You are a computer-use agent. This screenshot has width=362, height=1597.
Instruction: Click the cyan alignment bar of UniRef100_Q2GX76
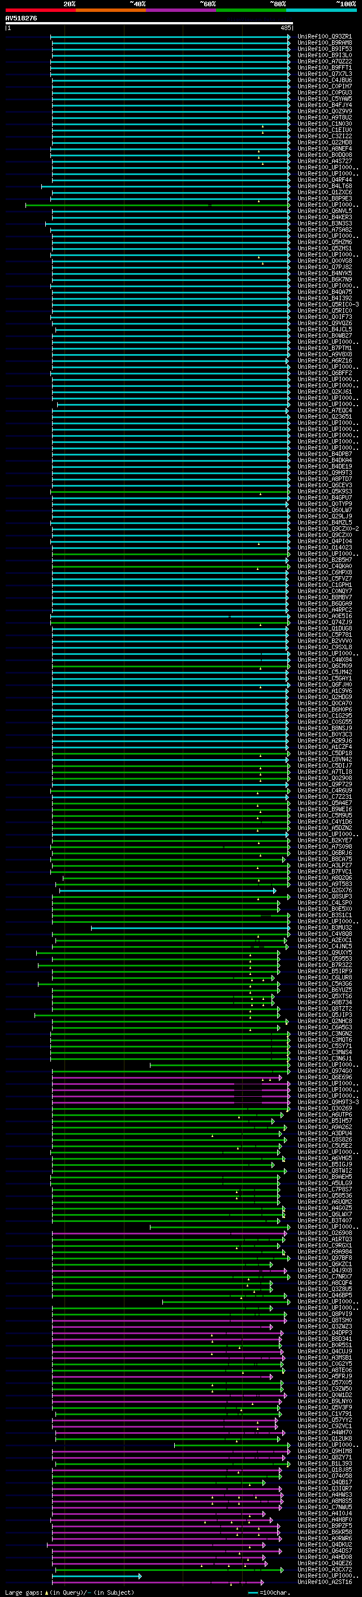click(167, 891)
